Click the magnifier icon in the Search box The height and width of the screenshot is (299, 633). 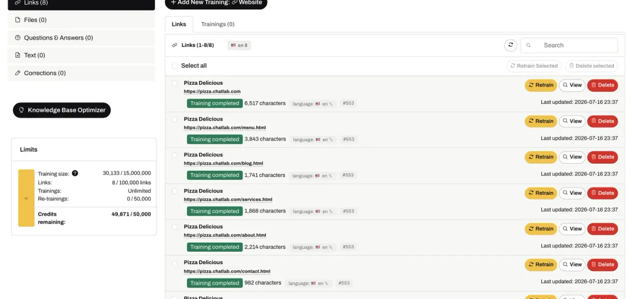click(x=529, y=45)
